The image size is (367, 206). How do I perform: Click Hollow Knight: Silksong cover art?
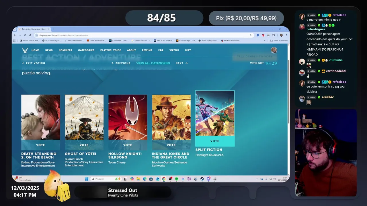pos(128,117)
